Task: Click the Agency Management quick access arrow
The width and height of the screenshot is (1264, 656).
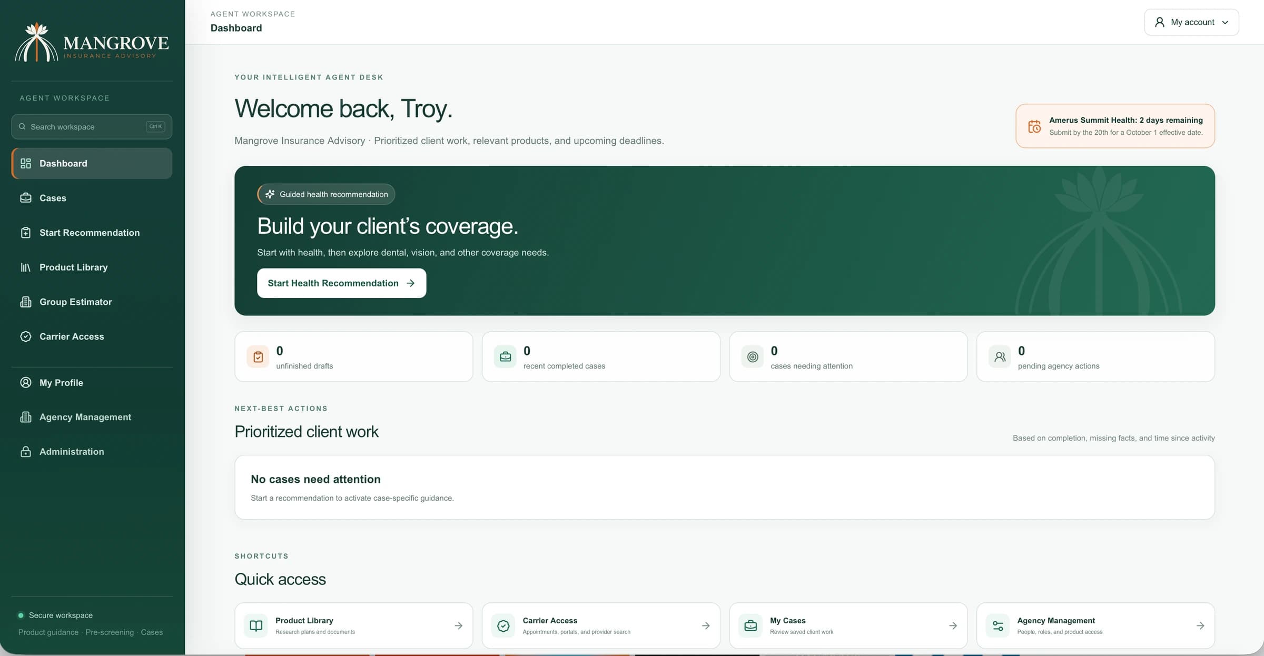Action: click(1200, 625)
